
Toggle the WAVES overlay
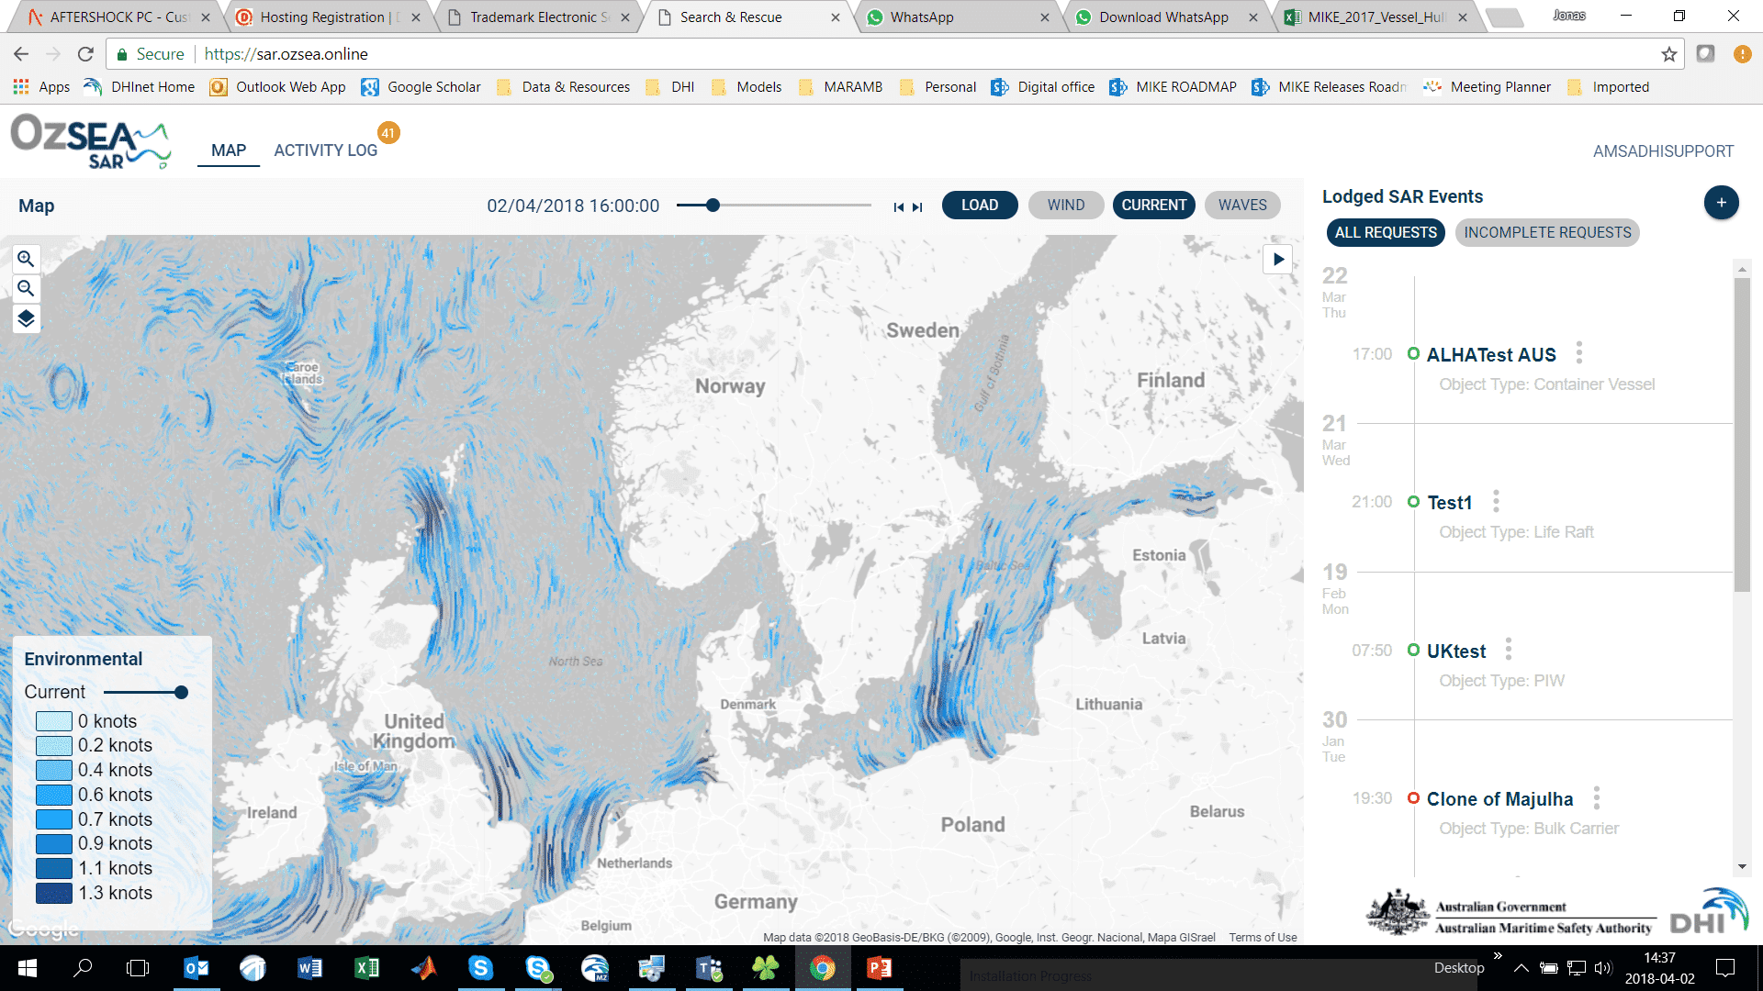pos(1242,206)
